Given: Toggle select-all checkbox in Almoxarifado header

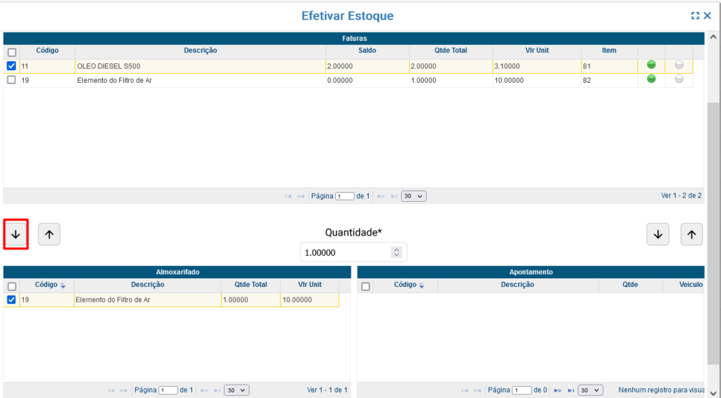Looking at the screenshot, I should (x=11, y=286).
